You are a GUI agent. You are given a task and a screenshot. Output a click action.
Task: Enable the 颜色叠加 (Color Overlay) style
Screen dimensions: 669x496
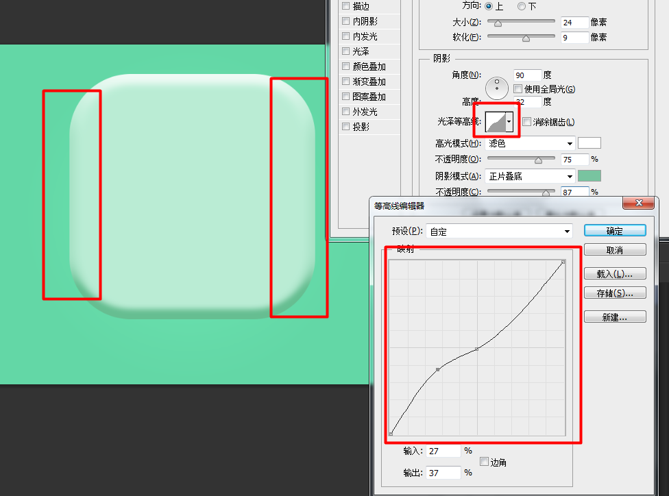[345, 66]
